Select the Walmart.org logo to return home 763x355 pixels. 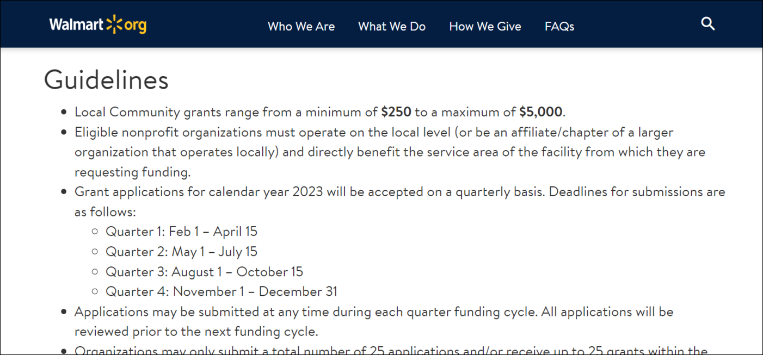(x=97, y=24)
